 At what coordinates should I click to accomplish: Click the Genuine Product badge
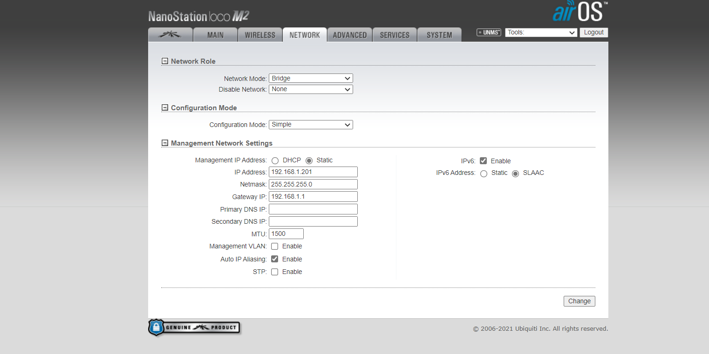[194, 327]
